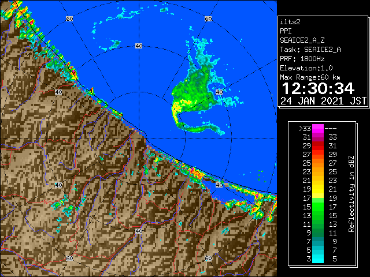Pick the magenta >33 dBZ color band

[318, 129]
